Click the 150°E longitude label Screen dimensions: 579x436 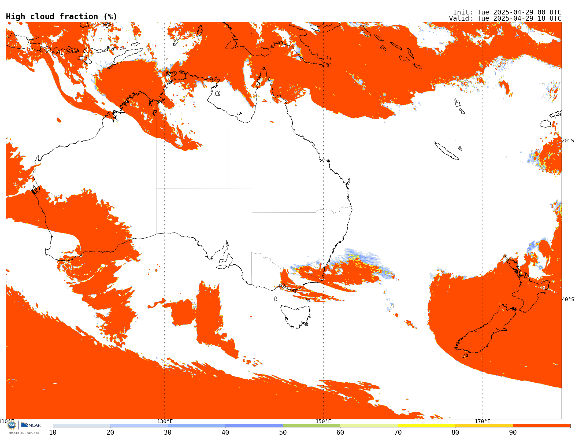pyautogui.click(x=323, y=422)
